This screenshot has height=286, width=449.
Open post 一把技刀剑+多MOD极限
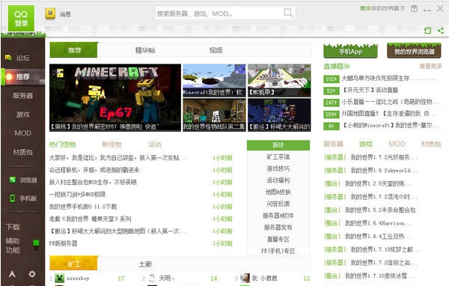tap(77, 195)
